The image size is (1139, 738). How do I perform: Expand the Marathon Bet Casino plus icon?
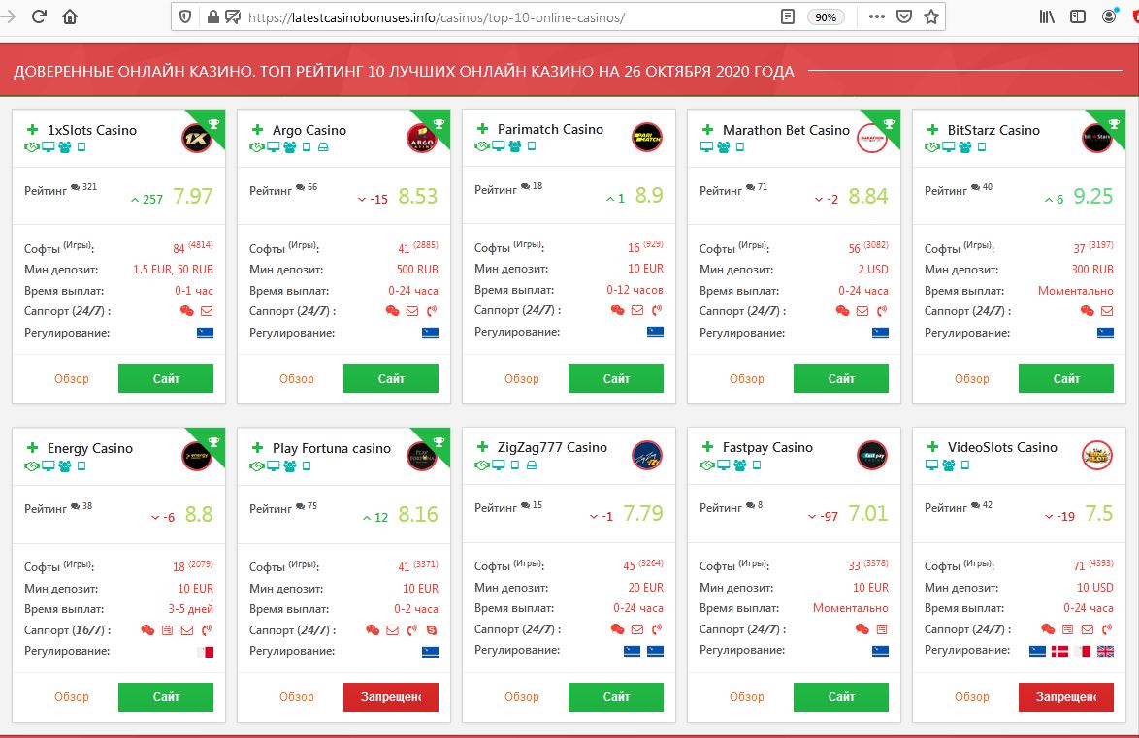(707, 129)
